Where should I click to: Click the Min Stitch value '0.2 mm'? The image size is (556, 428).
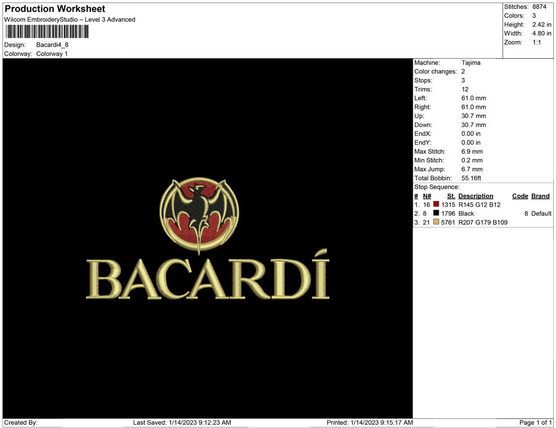click(472, 160)
